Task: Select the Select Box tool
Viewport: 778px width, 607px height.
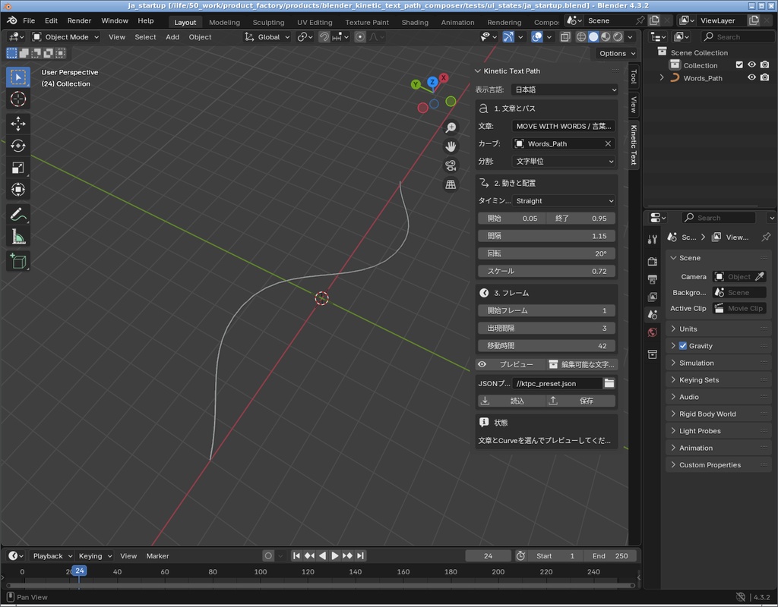Action: 18,77
